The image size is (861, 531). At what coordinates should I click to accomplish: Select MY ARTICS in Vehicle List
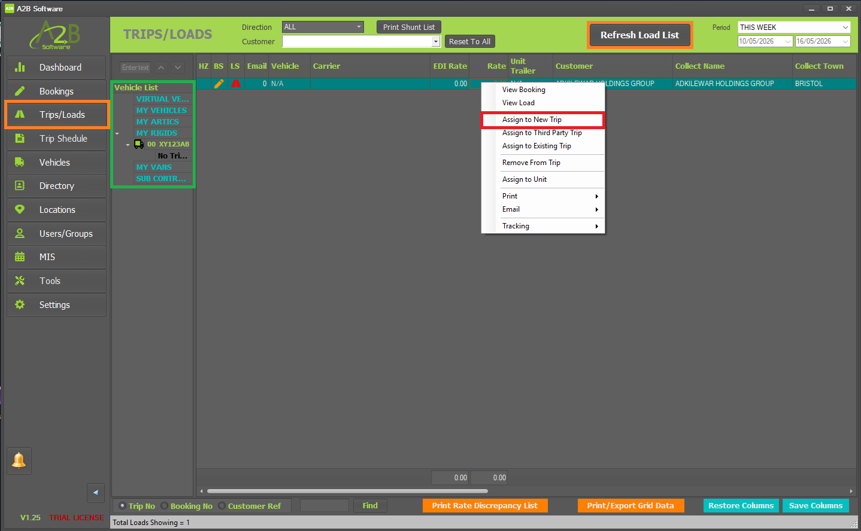157,122
